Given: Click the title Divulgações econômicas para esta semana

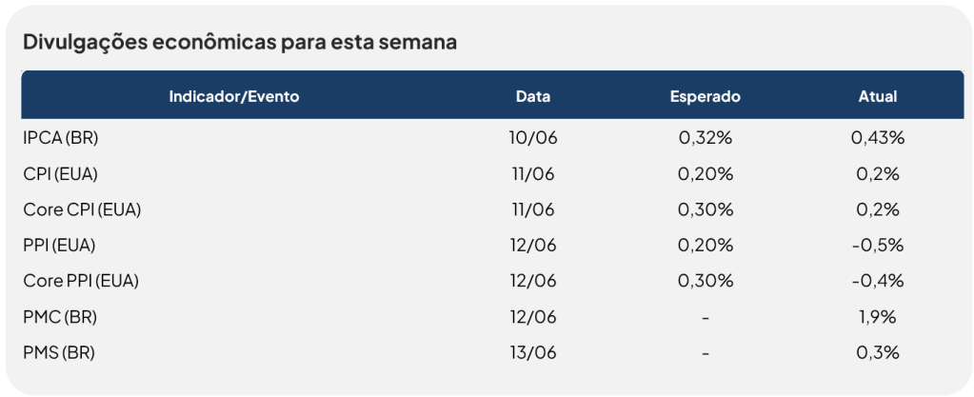Looking at the screenshot, I should [240, 44].
